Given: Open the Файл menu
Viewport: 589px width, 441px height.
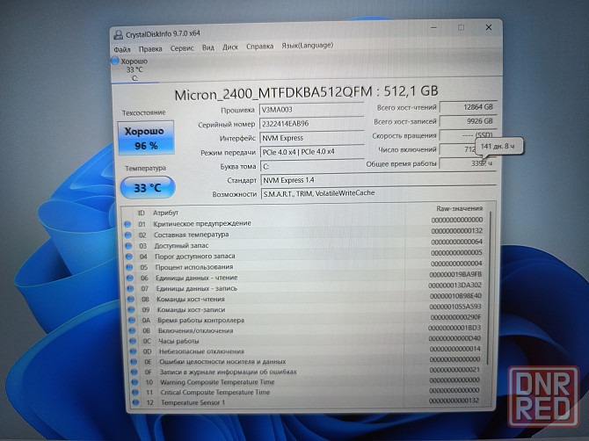Looking at the screenshot, I should tap(121, 48).
